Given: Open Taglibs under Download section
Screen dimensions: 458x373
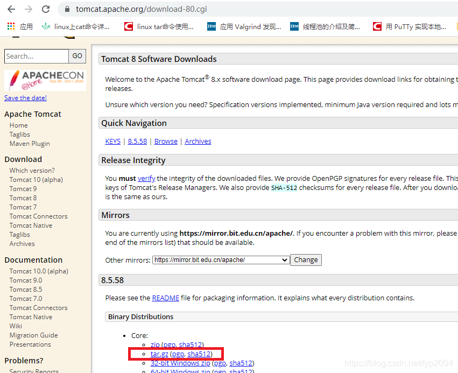Looking at the screenshot, I should pos(19,235).
